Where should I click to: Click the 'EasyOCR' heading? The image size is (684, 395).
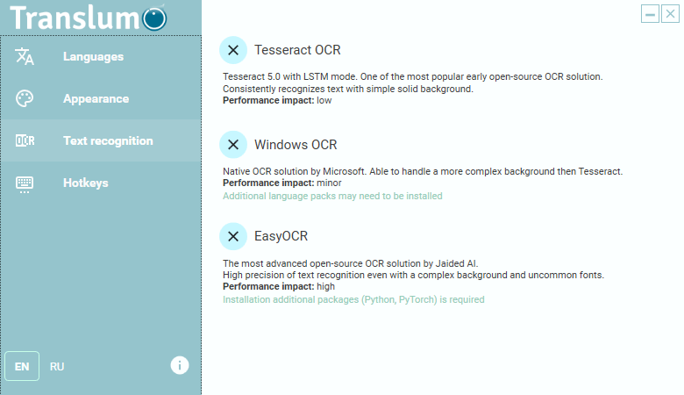coord(281,236)
